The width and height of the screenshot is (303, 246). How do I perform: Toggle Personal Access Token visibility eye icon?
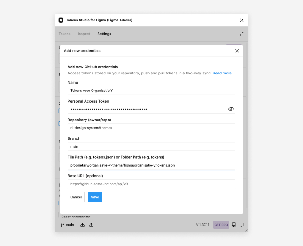pos(230,109)
